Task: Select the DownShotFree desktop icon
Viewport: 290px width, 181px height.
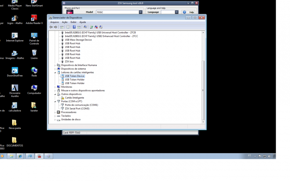Action: (15, 72)
